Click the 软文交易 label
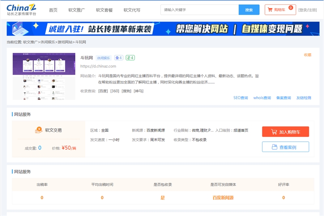324x216 pixels. [x=53, y=130]
